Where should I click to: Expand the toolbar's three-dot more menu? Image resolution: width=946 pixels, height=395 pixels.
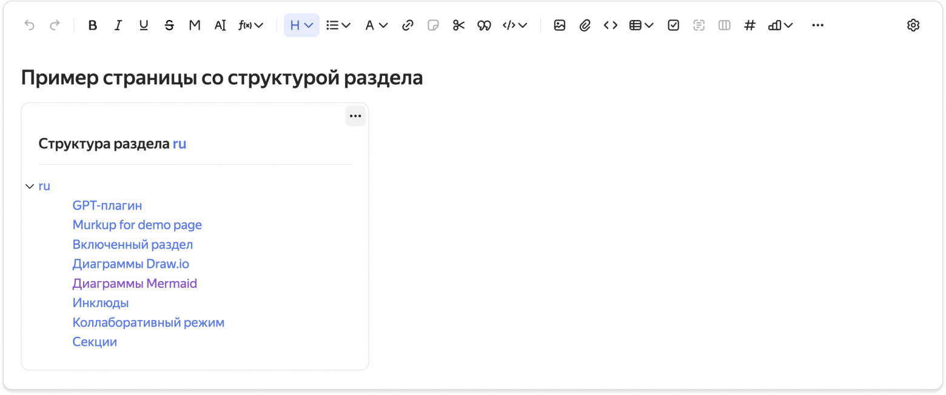pyautogui.click(x=818, y=25)
